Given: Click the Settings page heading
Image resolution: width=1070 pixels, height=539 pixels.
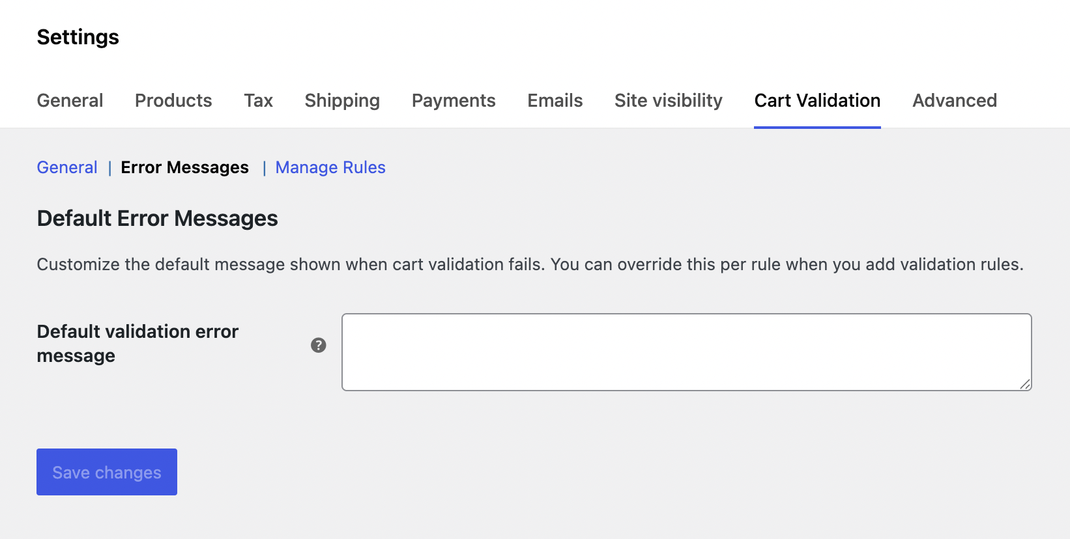Looking at the screenshot, I should click(78, 37).
